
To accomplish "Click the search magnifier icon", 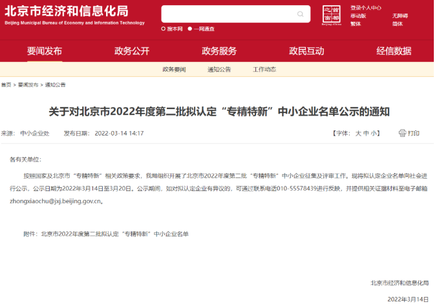I will (300, 14).
